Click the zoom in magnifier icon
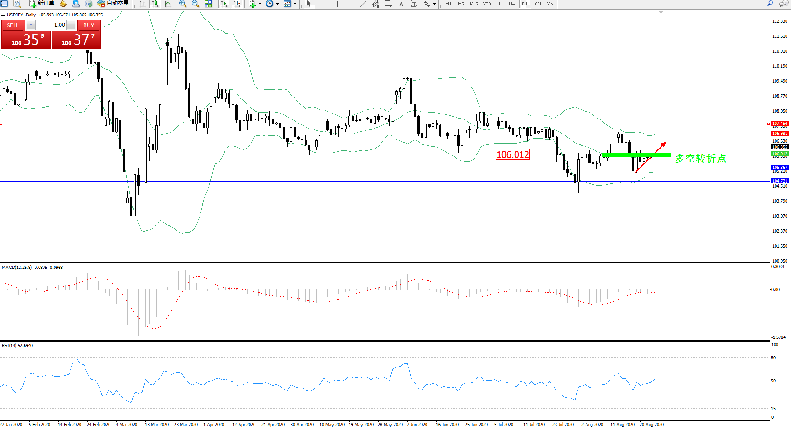 point(183,4)
